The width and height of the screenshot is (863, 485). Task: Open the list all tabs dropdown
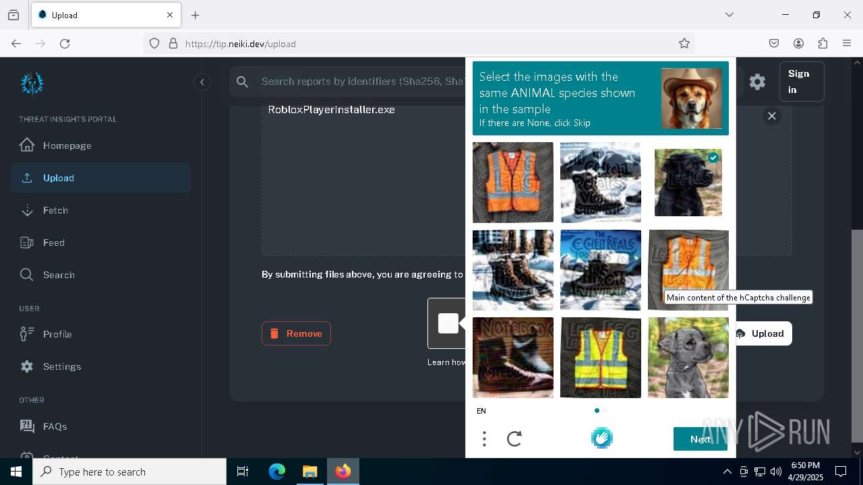pos(730,15)
